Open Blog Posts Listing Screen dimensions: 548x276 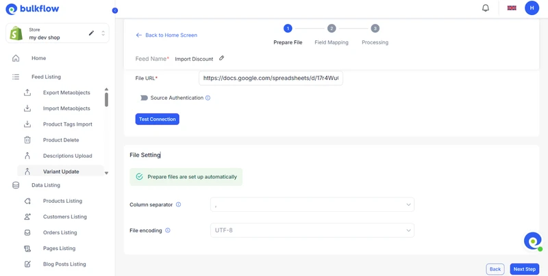tap(64, 264)
